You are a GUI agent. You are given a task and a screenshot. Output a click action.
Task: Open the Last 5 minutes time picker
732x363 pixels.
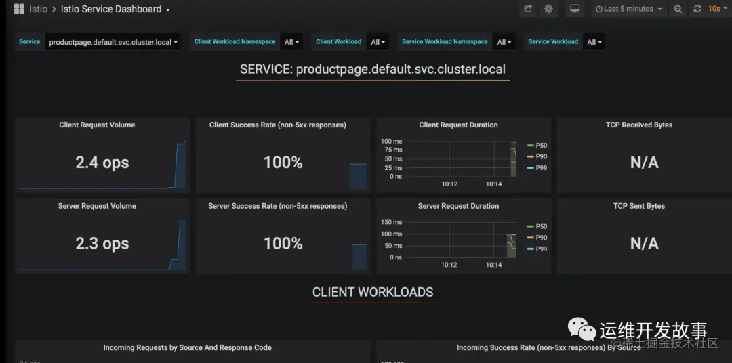(629, 9)
